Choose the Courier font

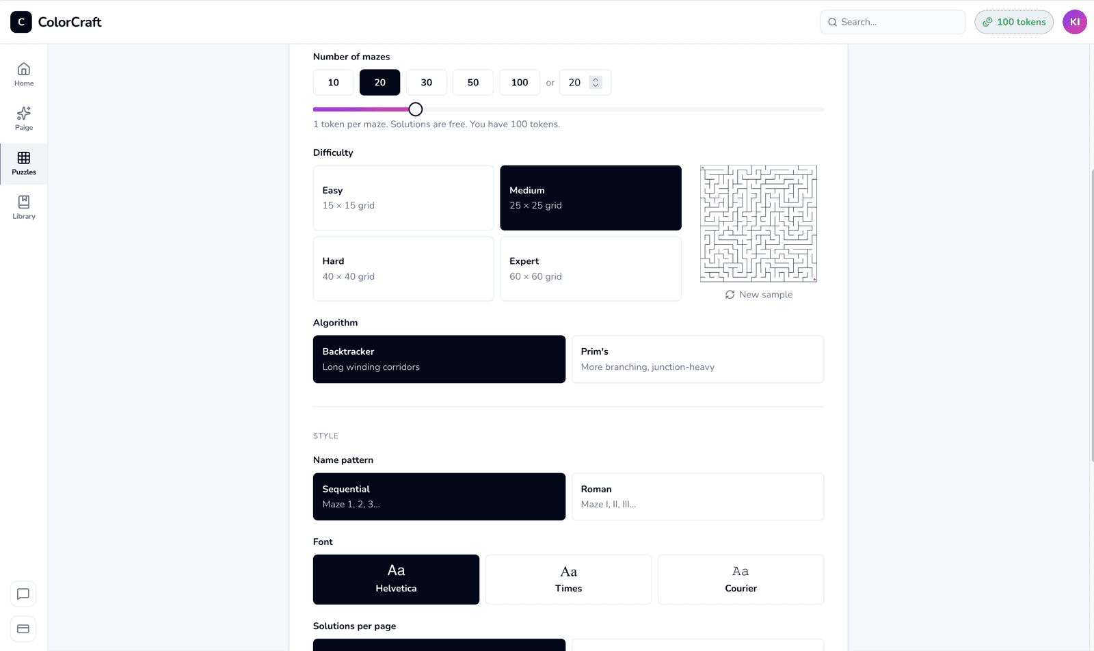741,579
